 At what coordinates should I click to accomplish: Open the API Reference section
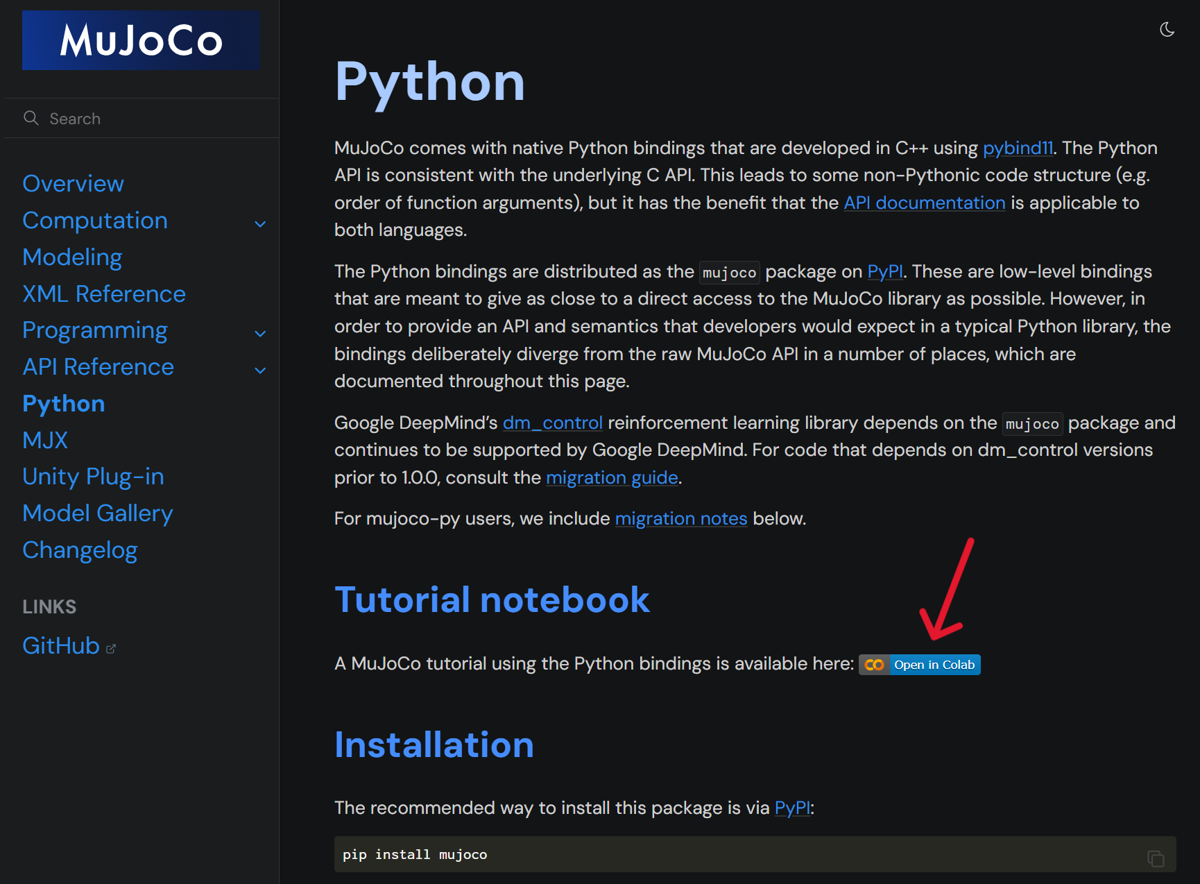(98, 366)
